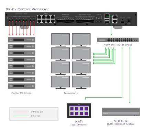Click the USB ports below Ethernet jack

pyautogui.click(x=107, y=21)
